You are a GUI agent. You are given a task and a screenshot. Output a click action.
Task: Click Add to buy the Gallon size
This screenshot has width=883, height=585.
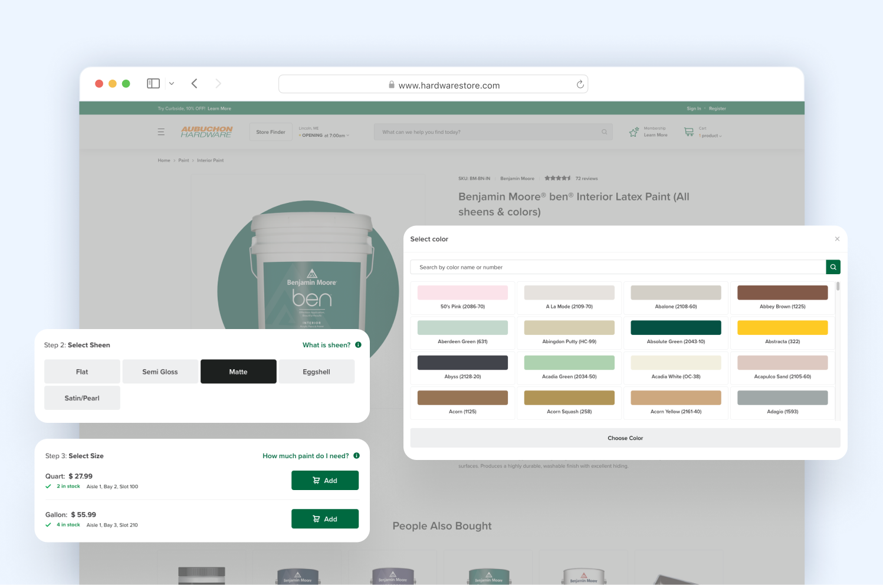pos(325,518)
